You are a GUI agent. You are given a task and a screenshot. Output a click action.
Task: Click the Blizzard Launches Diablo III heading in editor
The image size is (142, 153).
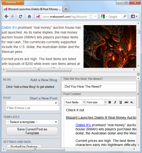[x=101, y=118]
